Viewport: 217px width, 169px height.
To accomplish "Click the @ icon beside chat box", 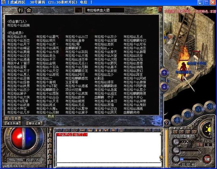I will (x=50, y=162).
